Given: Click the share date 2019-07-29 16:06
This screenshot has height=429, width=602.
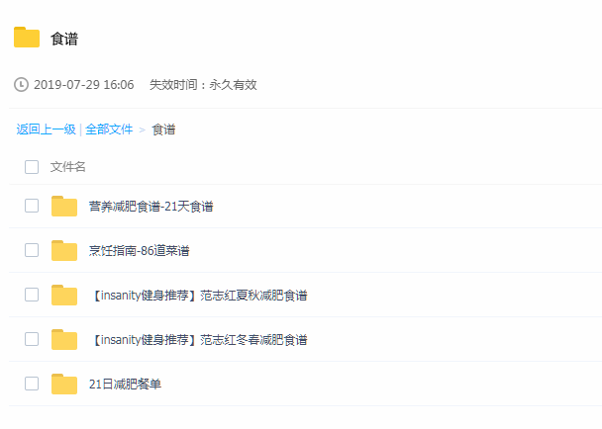Looking at the screenshot, I should pyautogui.click(x=84, y=85).
